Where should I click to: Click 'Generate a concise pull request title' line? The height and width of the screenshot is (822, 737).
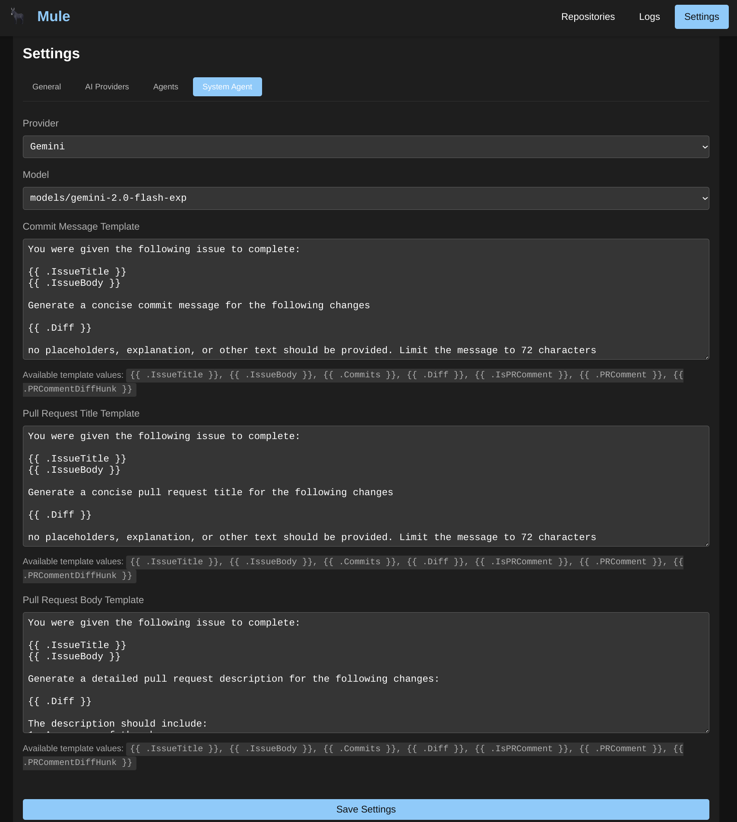coord(211,493)
